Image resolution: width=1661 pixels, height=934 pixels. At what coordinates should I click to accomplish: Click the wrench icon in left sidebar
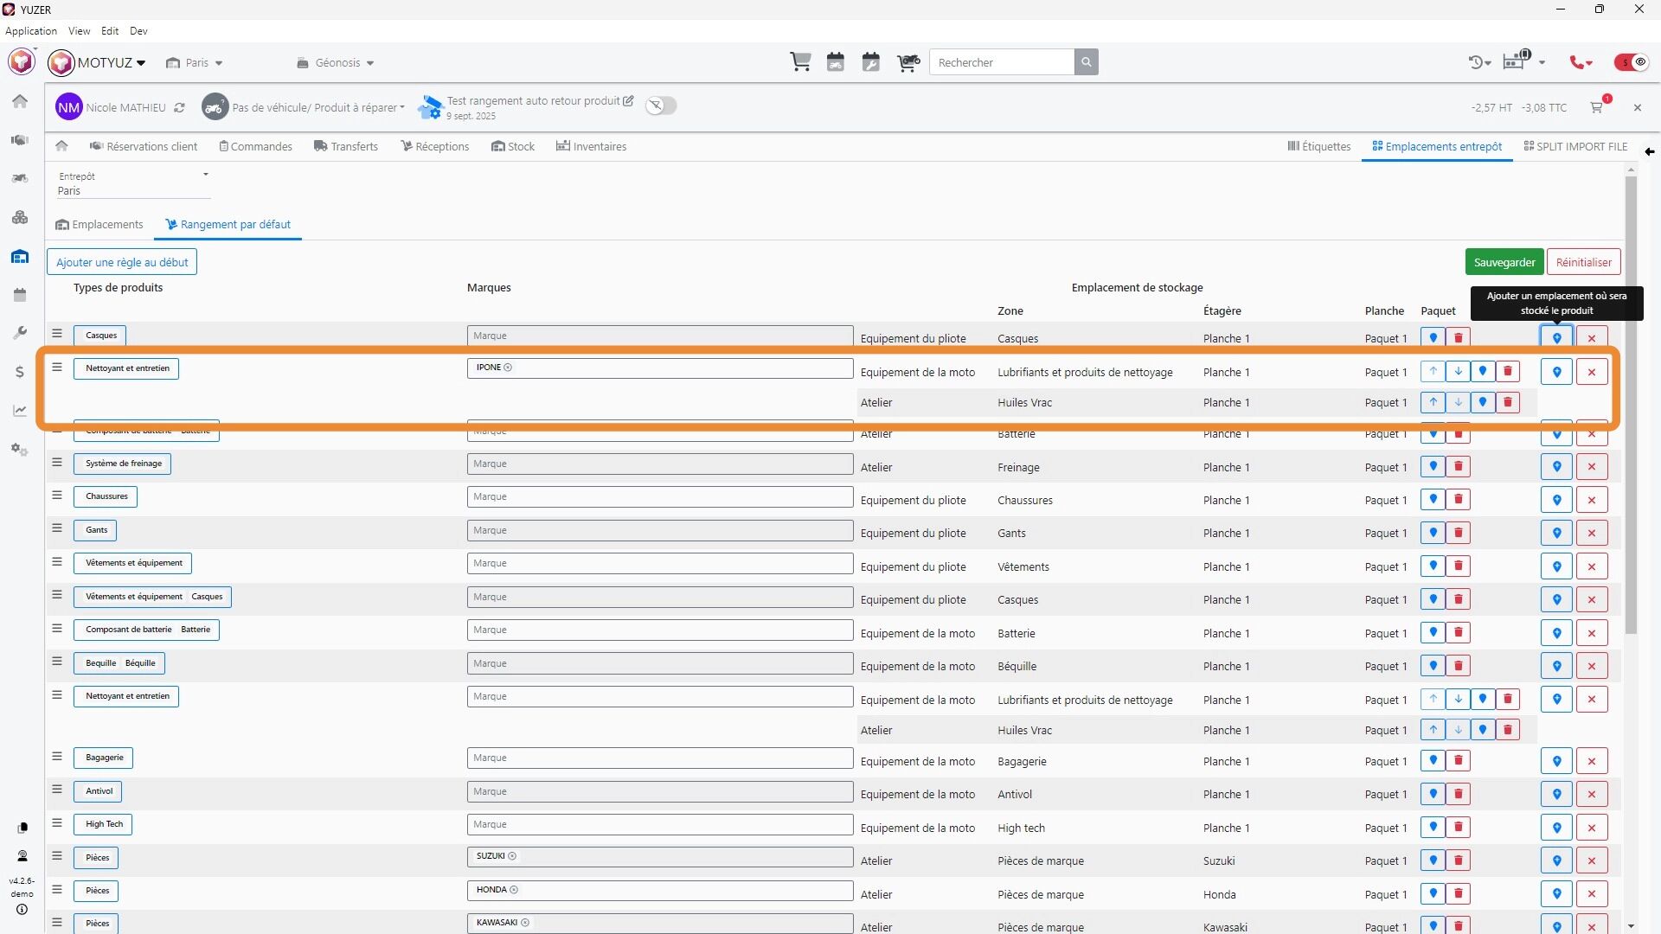(20, 333)
